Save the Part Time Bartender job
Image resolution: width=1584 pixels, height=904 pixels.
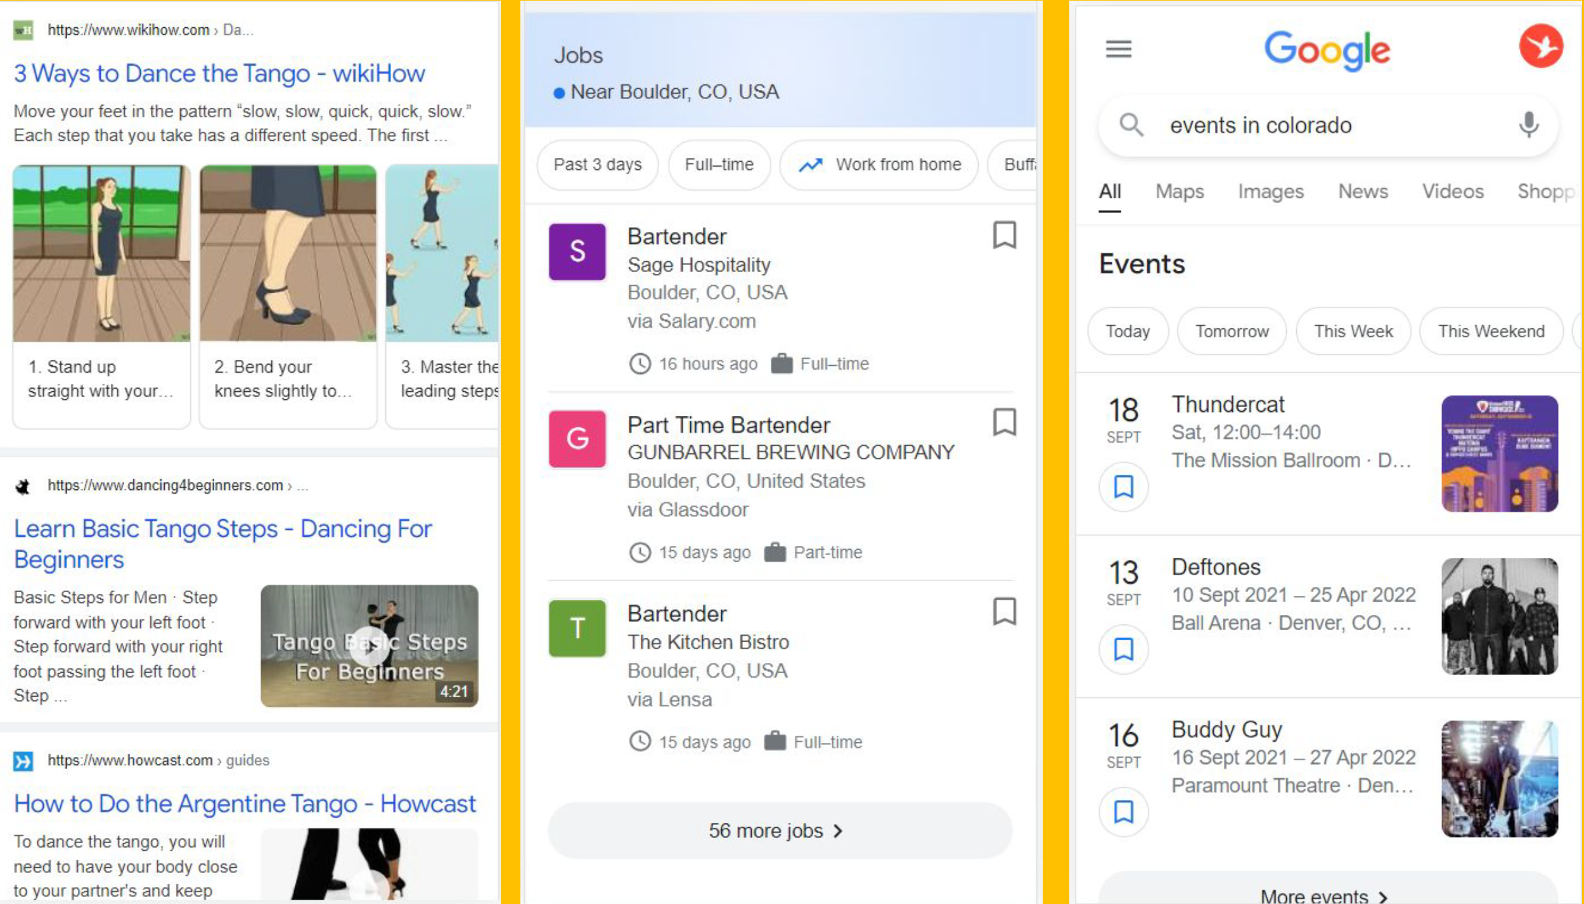tap(1004, 422)
